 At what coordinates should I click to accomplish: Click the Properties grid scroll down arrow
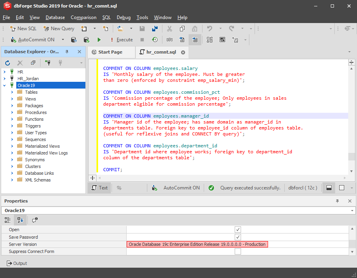coord(352,252)
